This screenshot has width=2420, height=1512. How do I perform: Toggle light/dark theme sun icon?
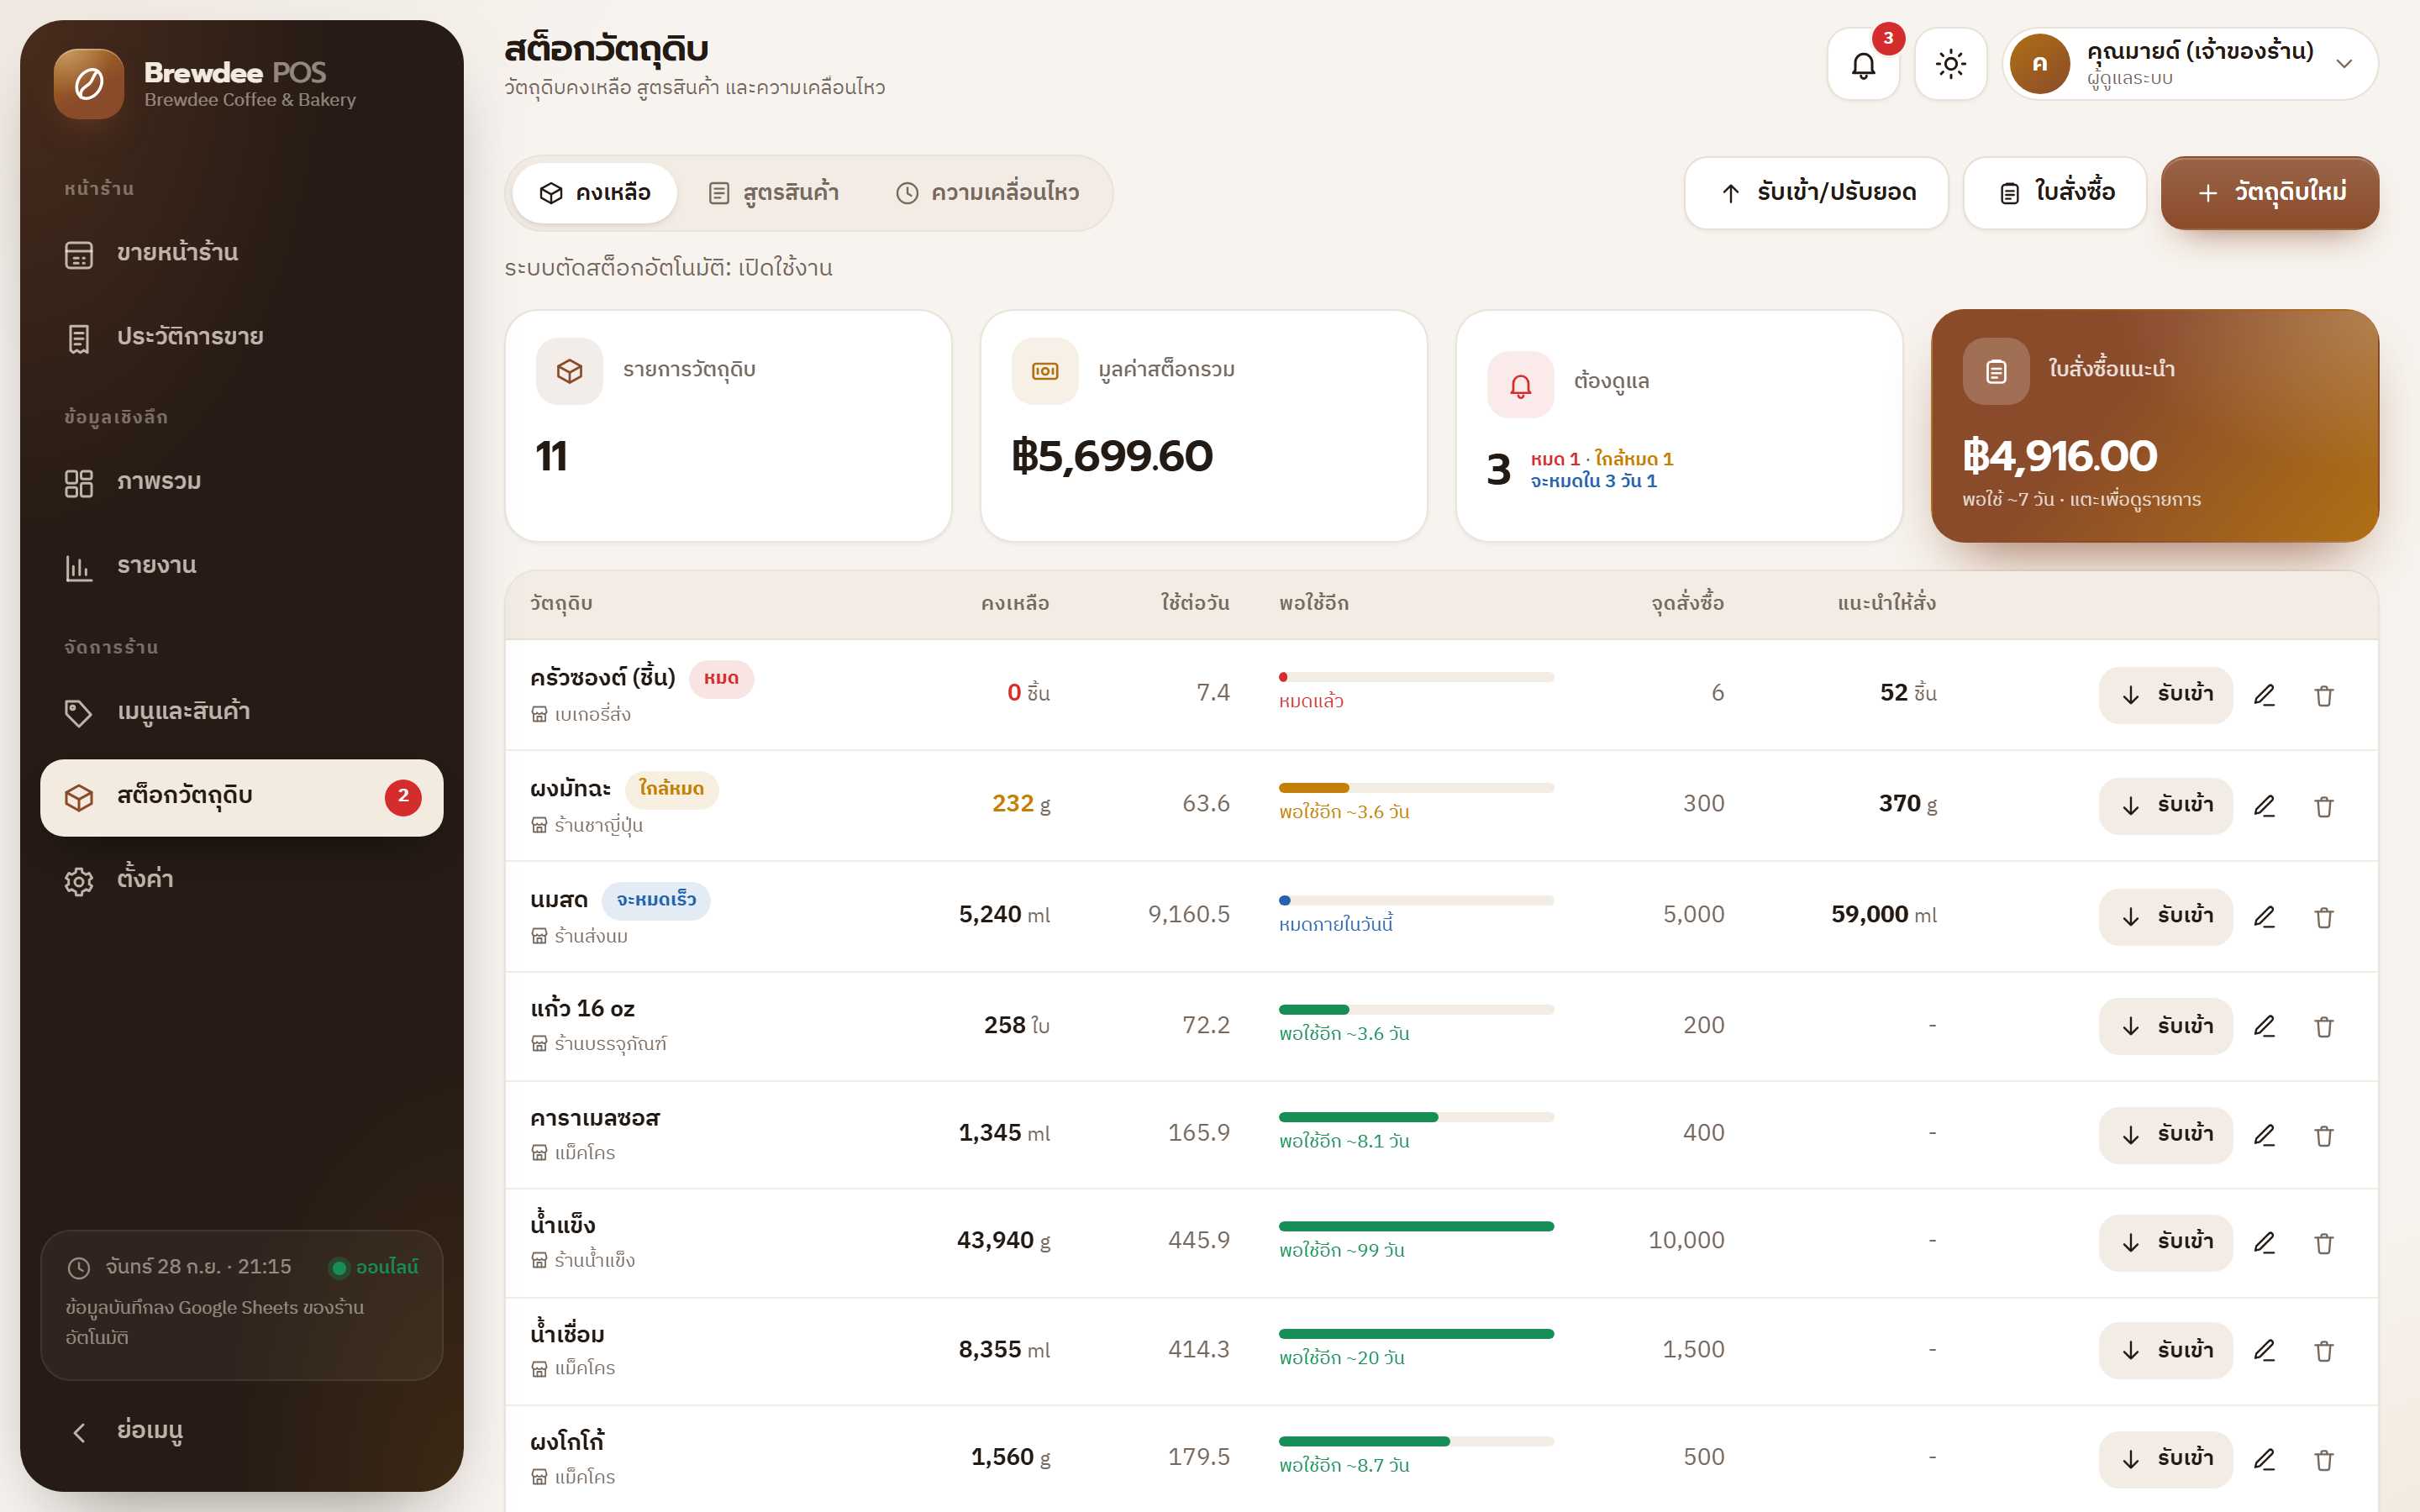click(1950, 65)
